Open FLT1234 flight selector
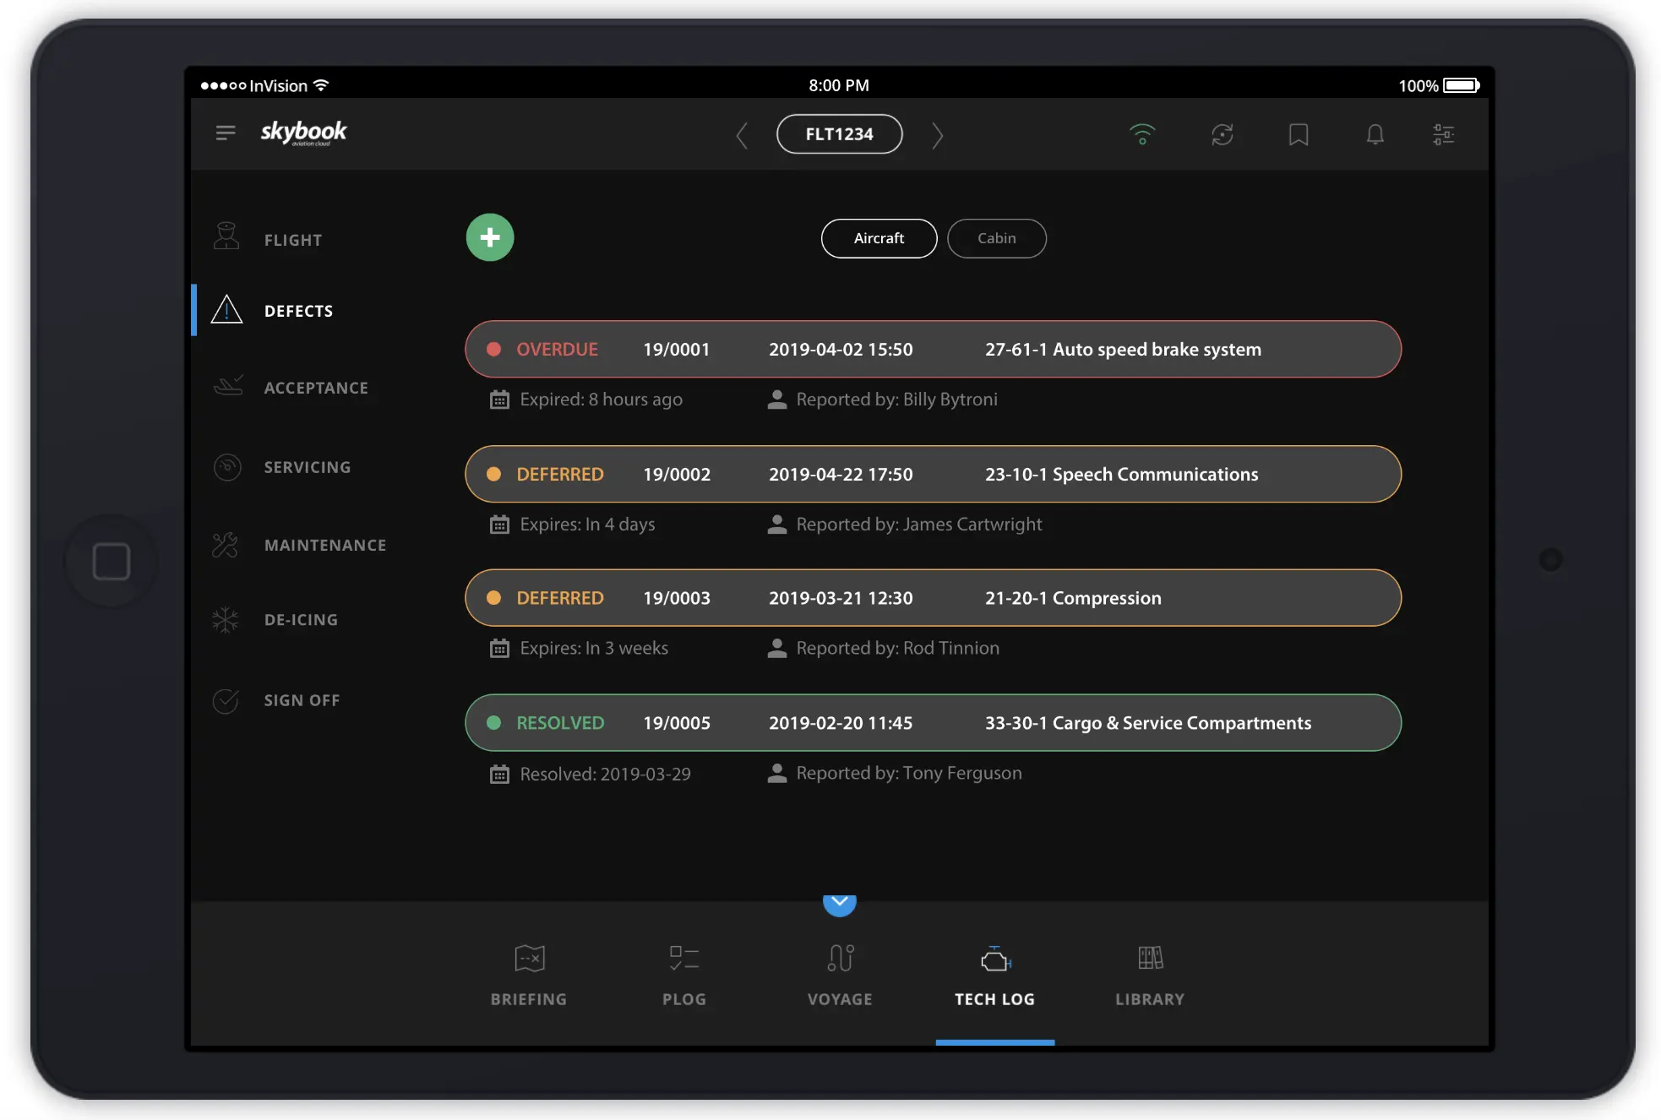The width and height of the screenshot is (1661, 1120). coord(837,133)
